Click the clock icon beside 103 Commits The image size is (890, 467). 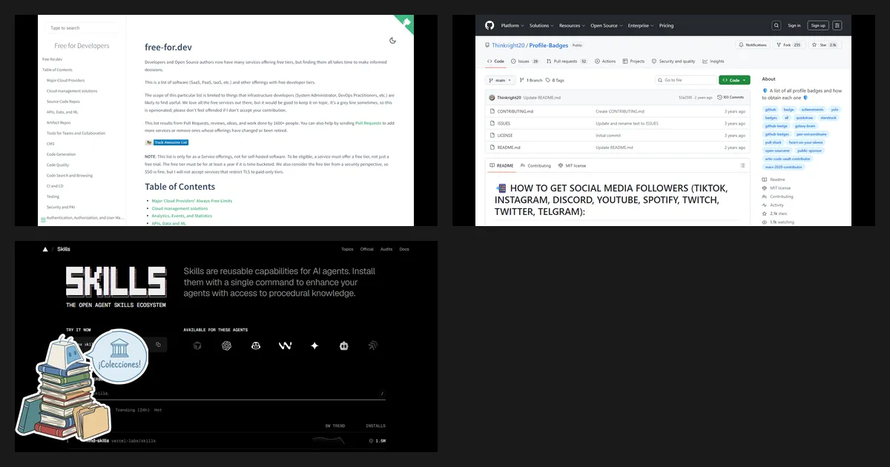click(719, 97)
